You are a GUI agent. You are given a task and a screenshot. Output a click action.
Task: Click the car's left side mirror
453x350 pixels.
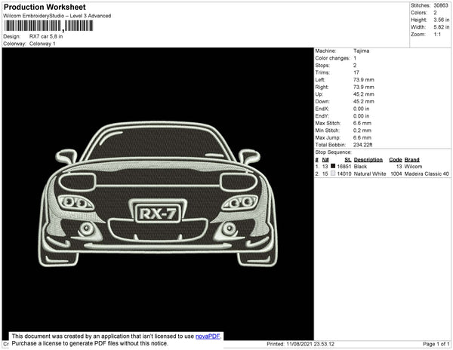coord(67,156)
